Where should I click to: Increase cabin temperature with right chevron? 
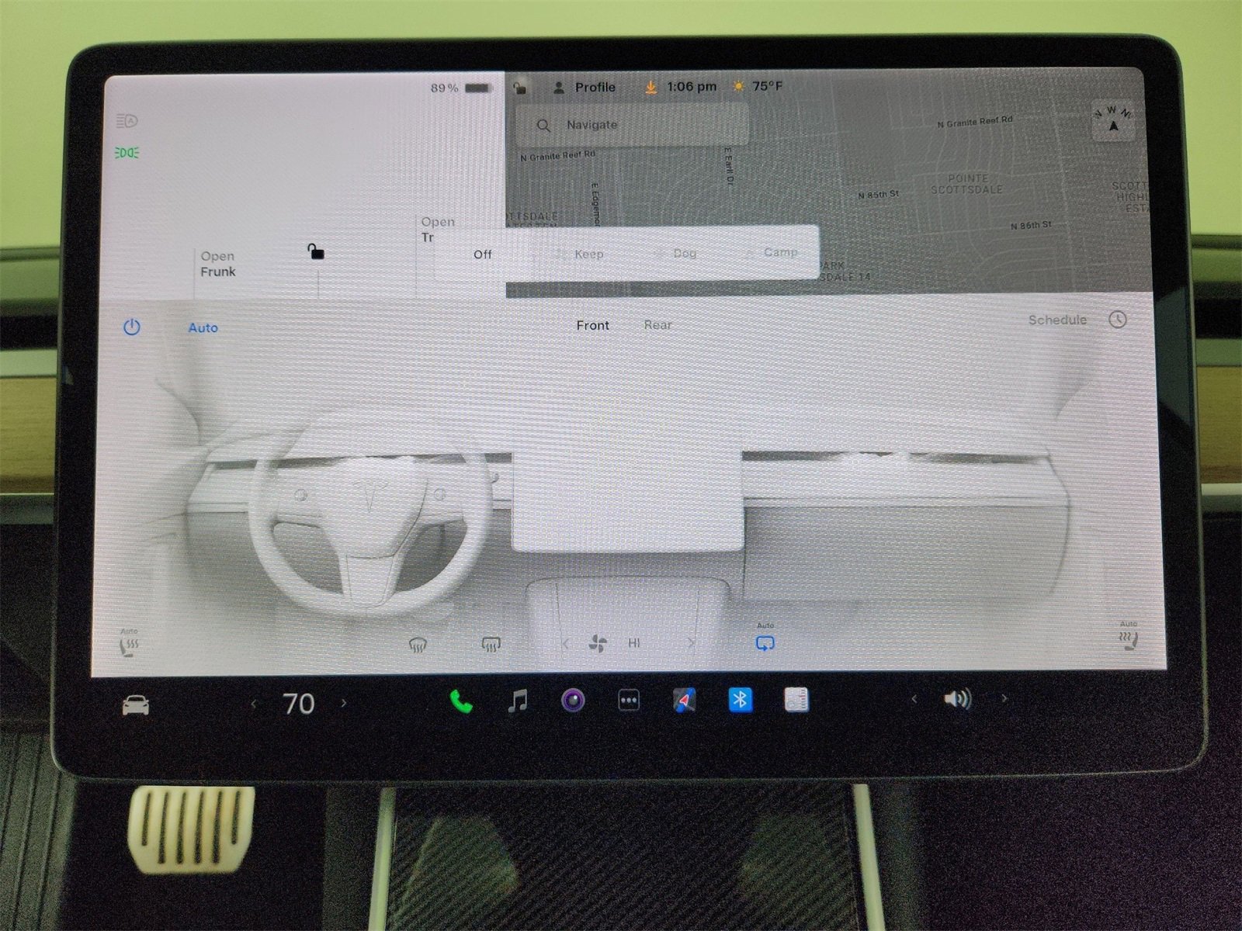pyautogui.click(x=344, y=704)
